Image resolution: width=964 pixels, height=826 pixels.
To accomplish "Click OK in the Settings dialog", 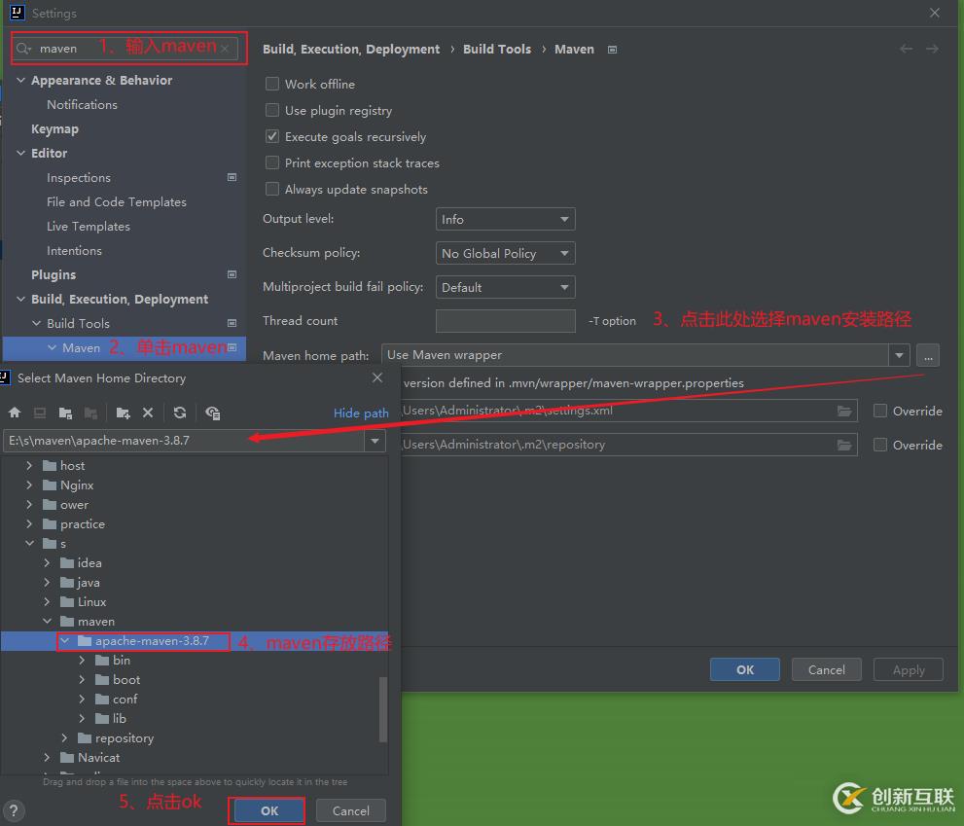I will coord(744,669).
